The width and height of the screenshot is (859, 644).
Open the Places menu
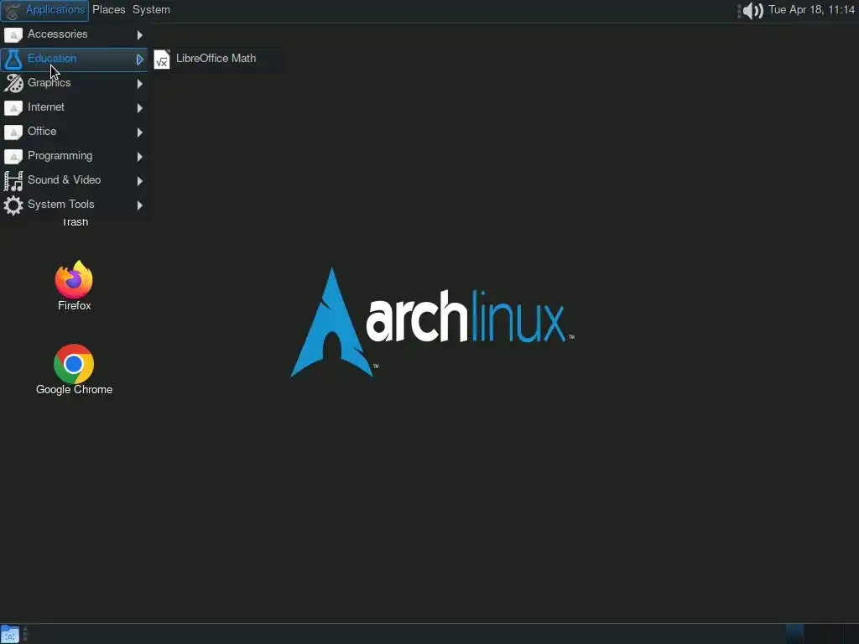108,10
